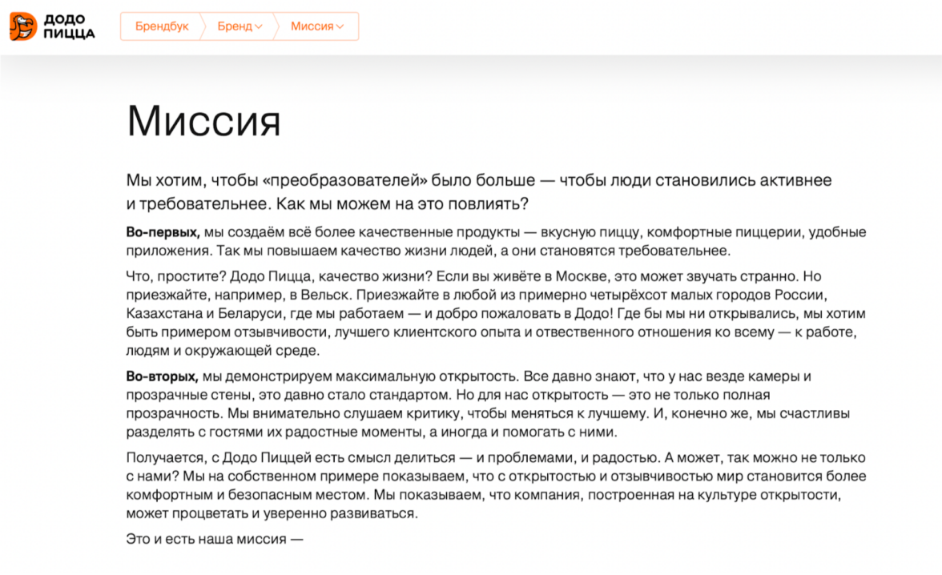Click the text и требовательнее. Как мы можем на это повлиять?
Image resolution: width=942 pixels, height=575 pixels.
point(328,203)
